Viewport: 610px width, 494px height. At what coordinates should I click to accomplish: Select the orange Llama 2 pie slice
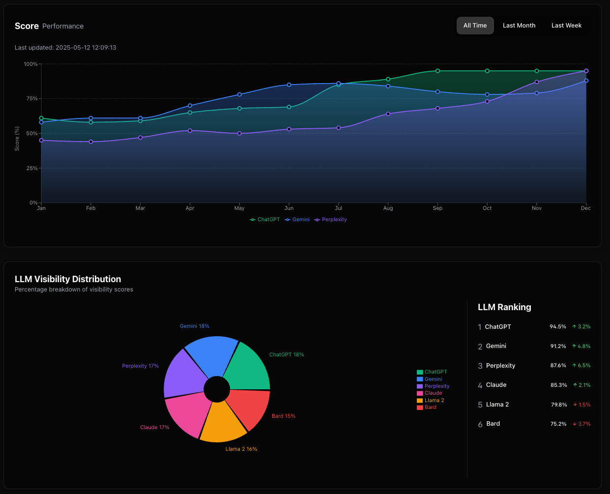pos(223,423)
